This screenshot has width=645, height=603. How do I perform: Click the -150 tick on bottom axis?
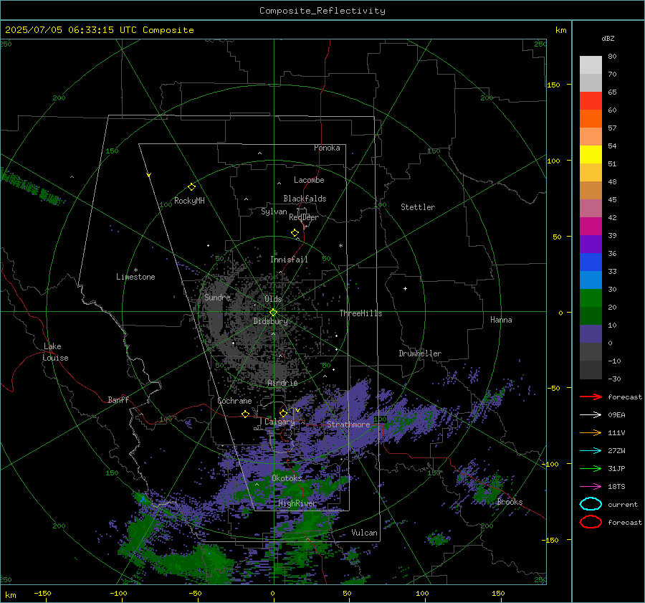tap(42, 593)
